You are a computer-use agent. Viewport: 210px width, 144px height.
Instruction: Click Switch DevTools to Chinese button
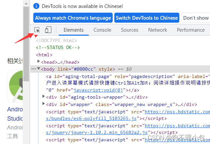pos(147,18)
